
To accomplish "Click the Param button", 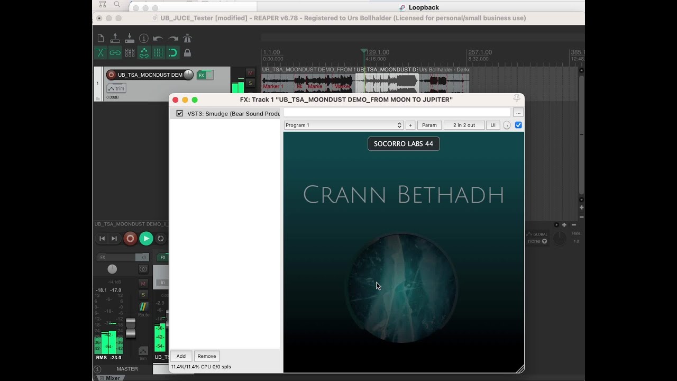I will coord(429,125).
